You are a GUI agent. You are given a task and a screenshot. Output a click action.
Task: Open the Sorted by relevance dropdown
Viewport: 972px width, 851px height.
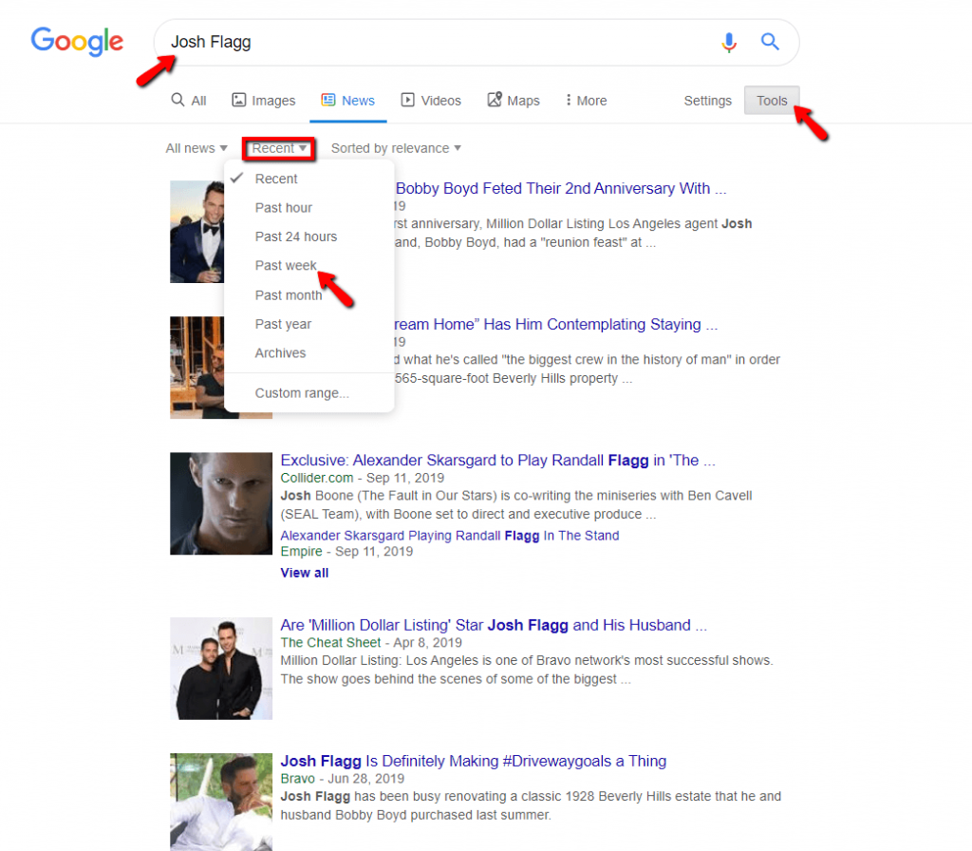(396, 148)
